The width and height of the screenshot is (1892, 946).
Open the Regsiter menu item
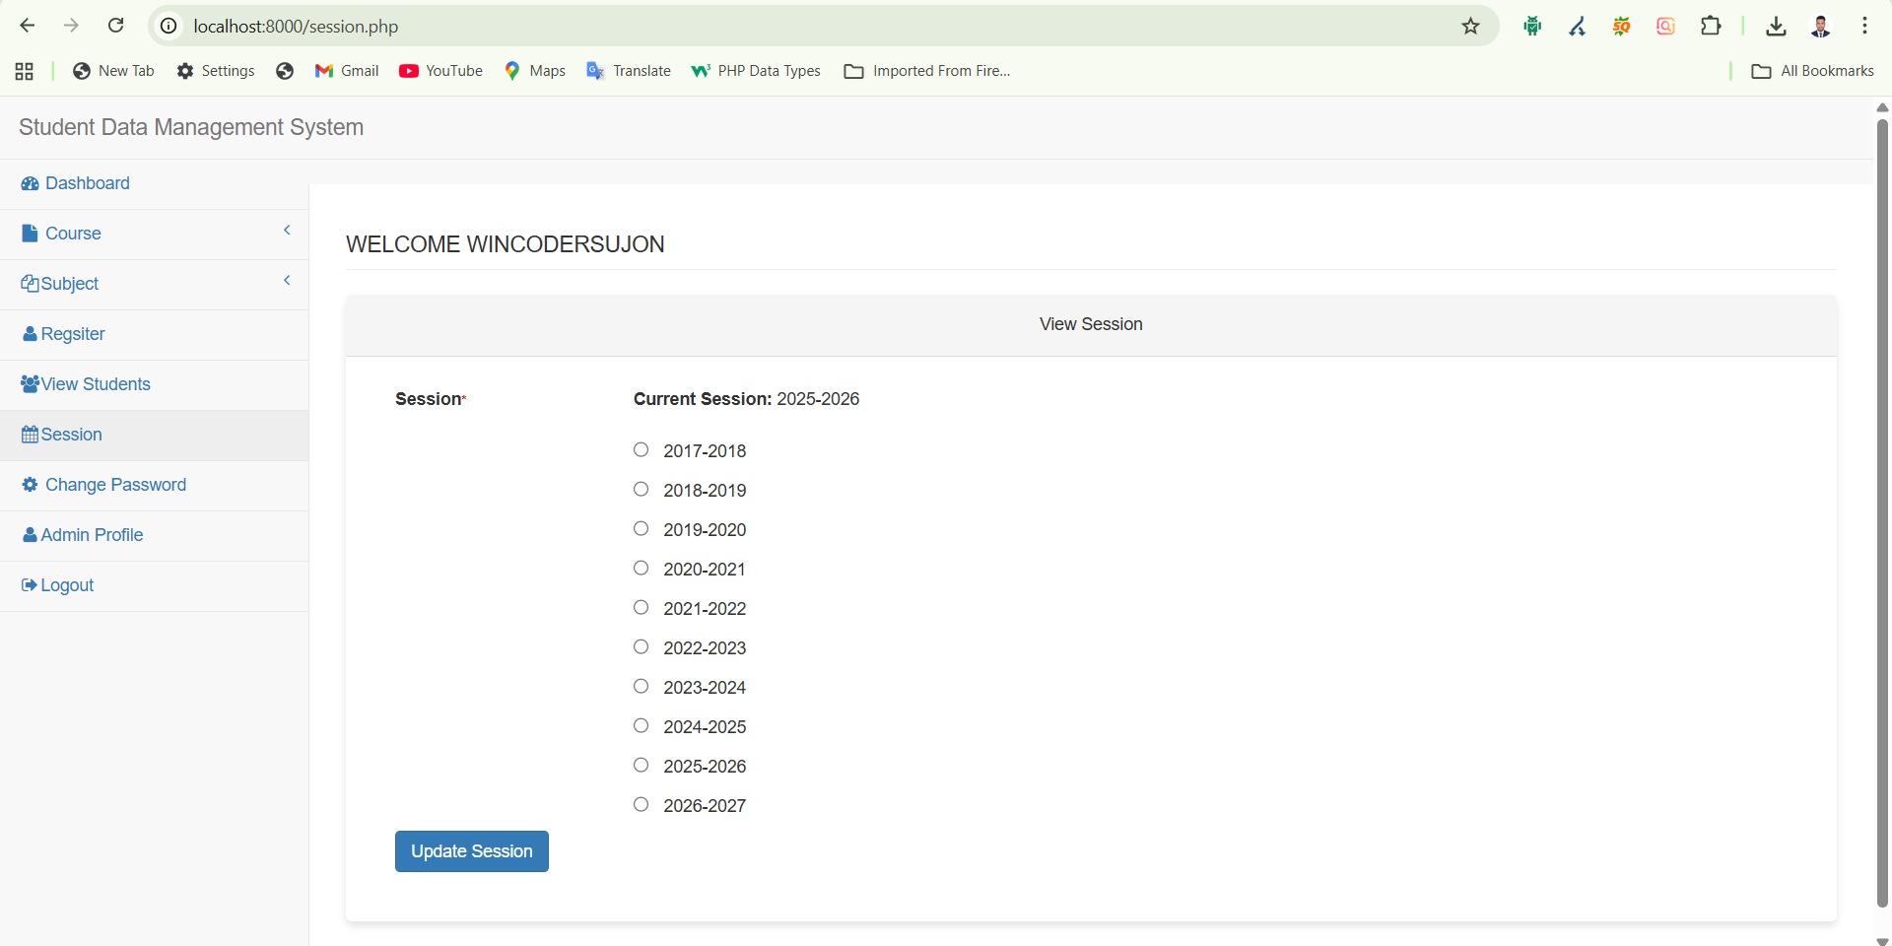[x=72, y=334]
